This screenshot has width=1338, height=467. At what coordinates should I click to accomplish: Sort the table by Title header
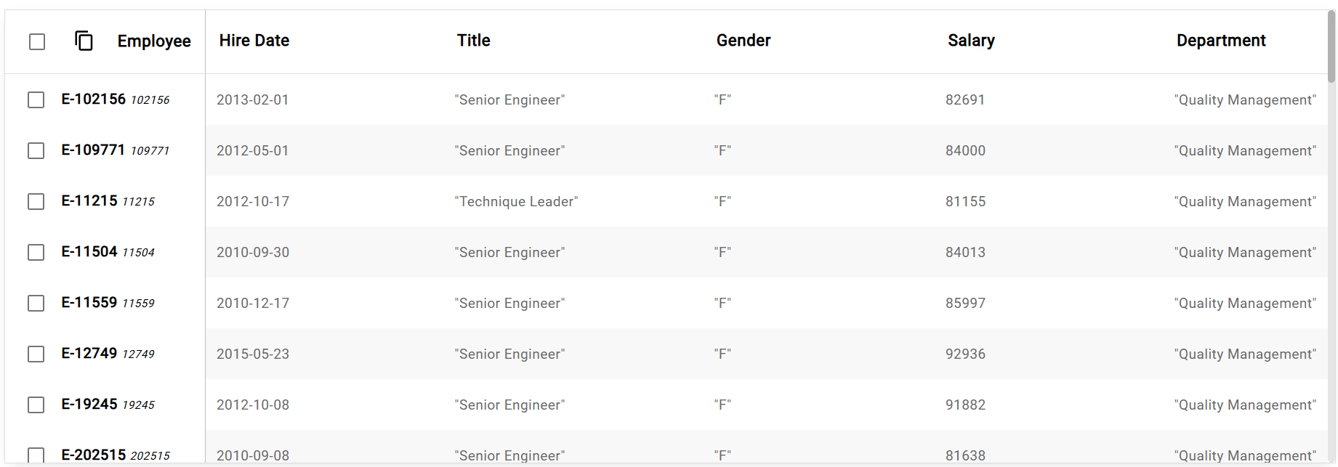(473, 41)
